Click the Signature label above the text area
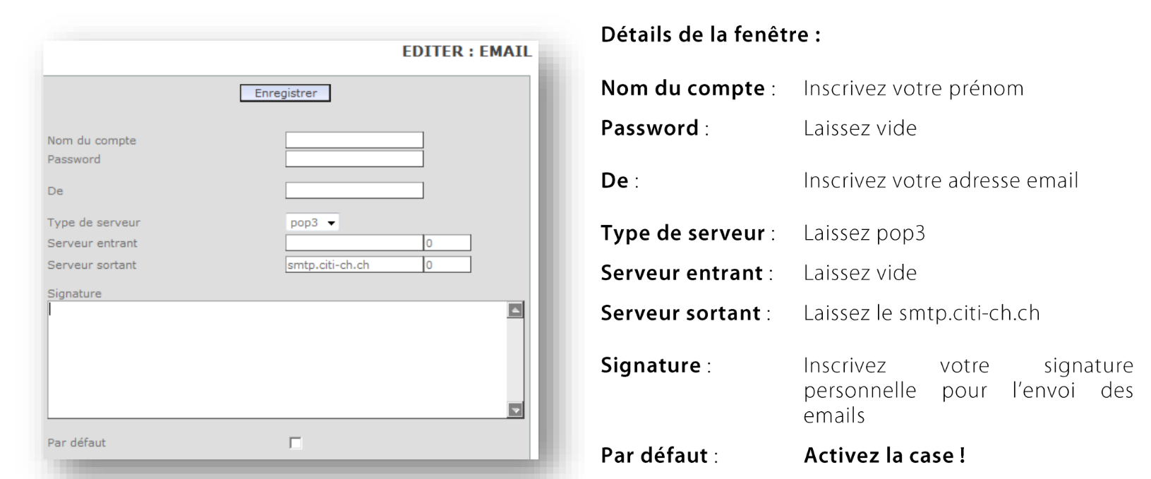This screenshot has width=1151, height=479. pyautogui.click(x=74, y=293)
